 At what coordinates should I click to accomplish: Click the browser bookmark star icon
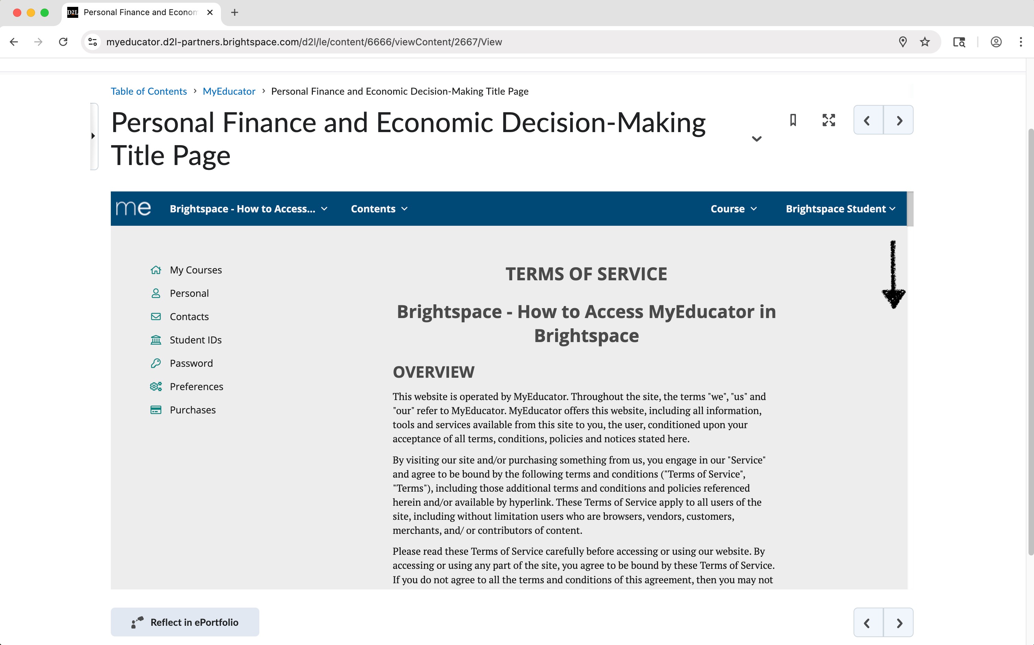click(x=924, y=42)
